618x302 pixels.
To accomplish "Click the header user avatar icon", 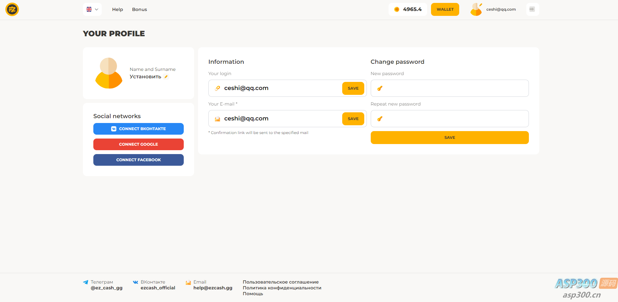I will point(476,9).
